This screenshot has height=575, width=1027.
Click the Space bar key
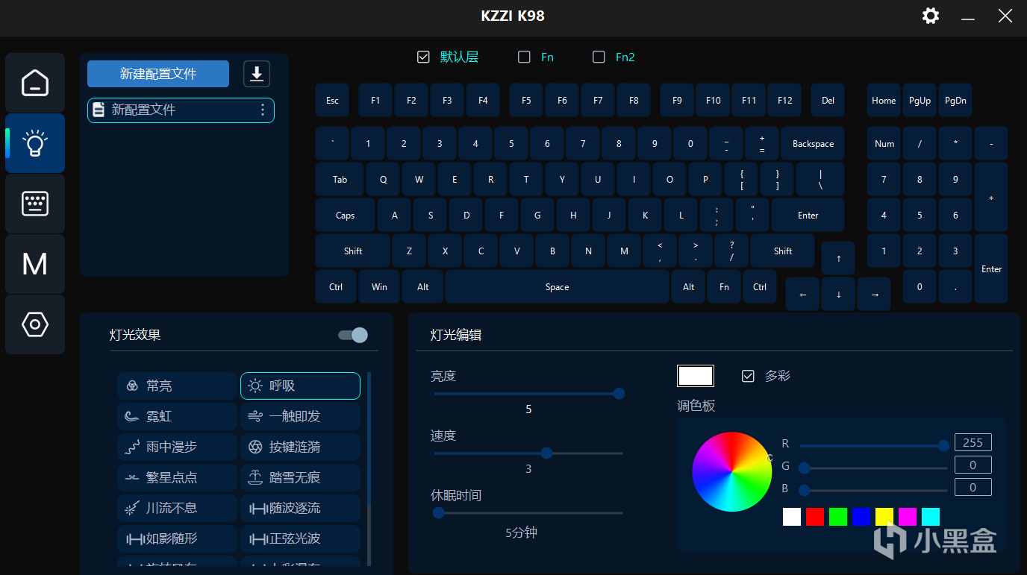click(x=557, y=287)
